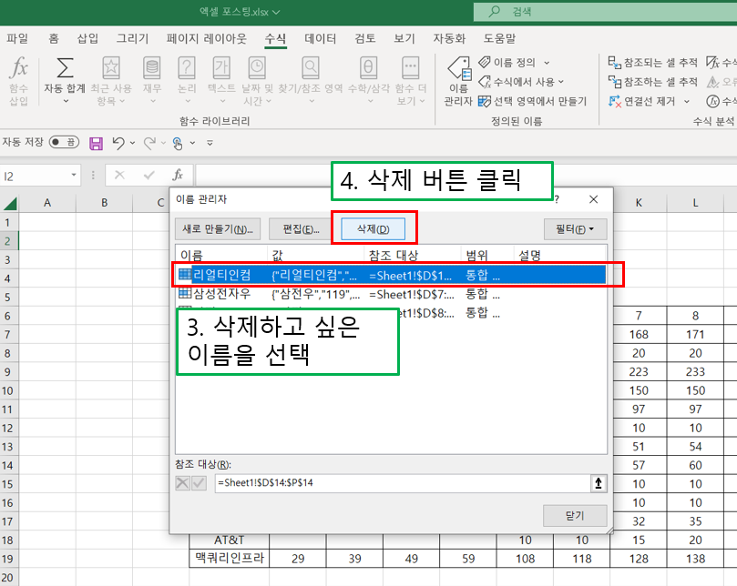Click Create from Selection icon

point(484,101)
